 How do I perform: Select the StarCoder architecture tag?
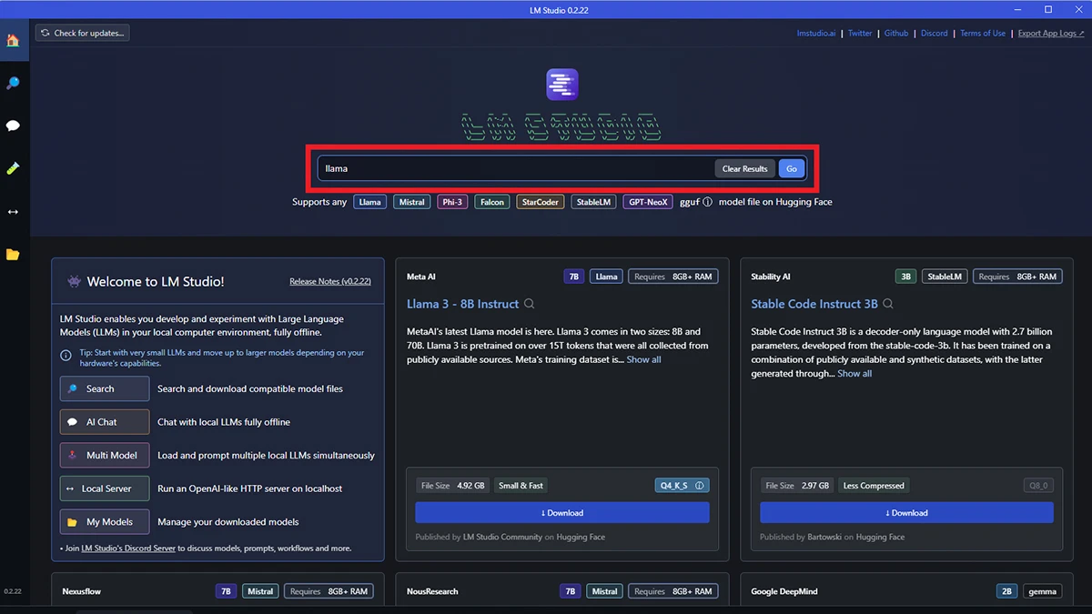click(x=541, y=202)
